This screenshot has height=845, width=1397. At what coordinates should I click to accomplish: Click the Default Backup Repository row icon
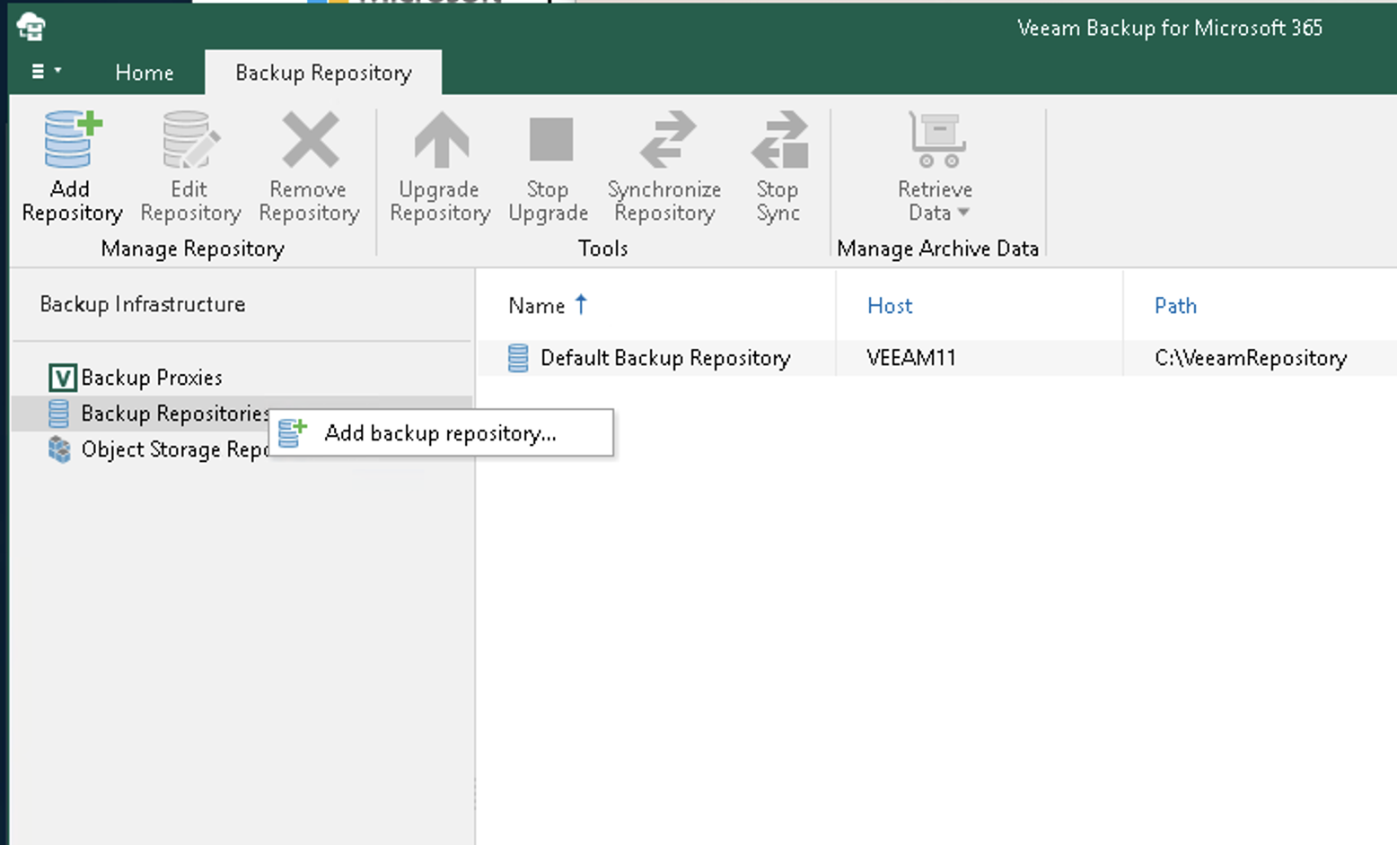(518, 358)
